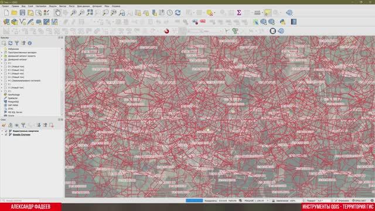Click the Show Map Tips yellow icon

[267, 13]
